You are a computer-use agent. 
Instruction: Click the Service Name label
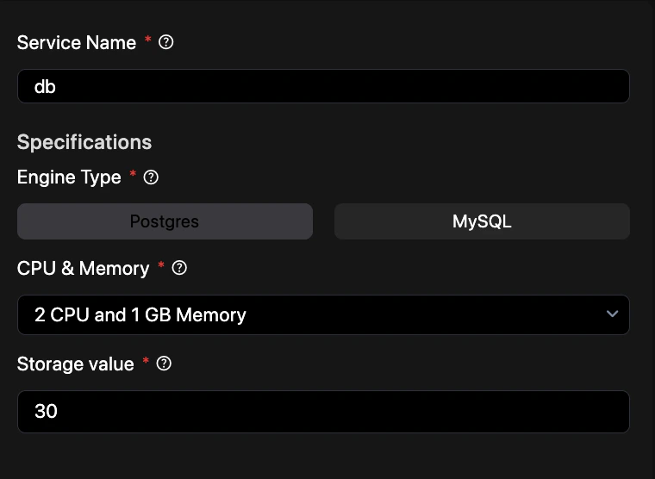pos(77,42)
